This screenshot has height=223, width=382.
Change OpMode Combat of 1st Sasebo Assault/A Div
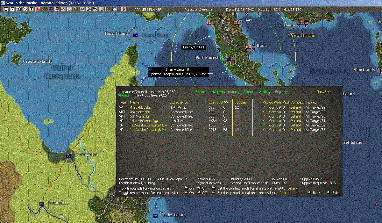tap(275, 125)
